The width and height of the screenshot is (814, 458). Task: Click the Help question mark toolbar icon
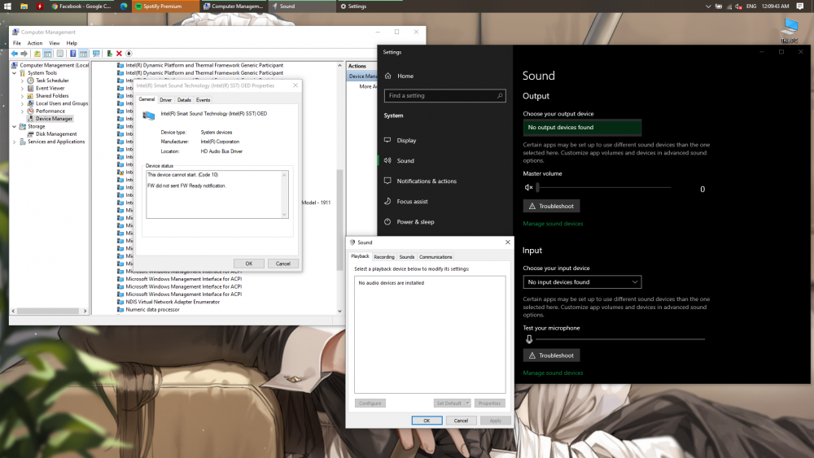click(x=73, y=54)
